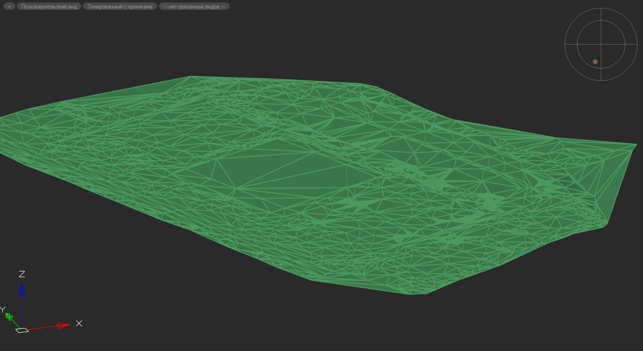This screenshot has height=351, width=643.
Task: Click the X axis label
Action: coord(79,323)
